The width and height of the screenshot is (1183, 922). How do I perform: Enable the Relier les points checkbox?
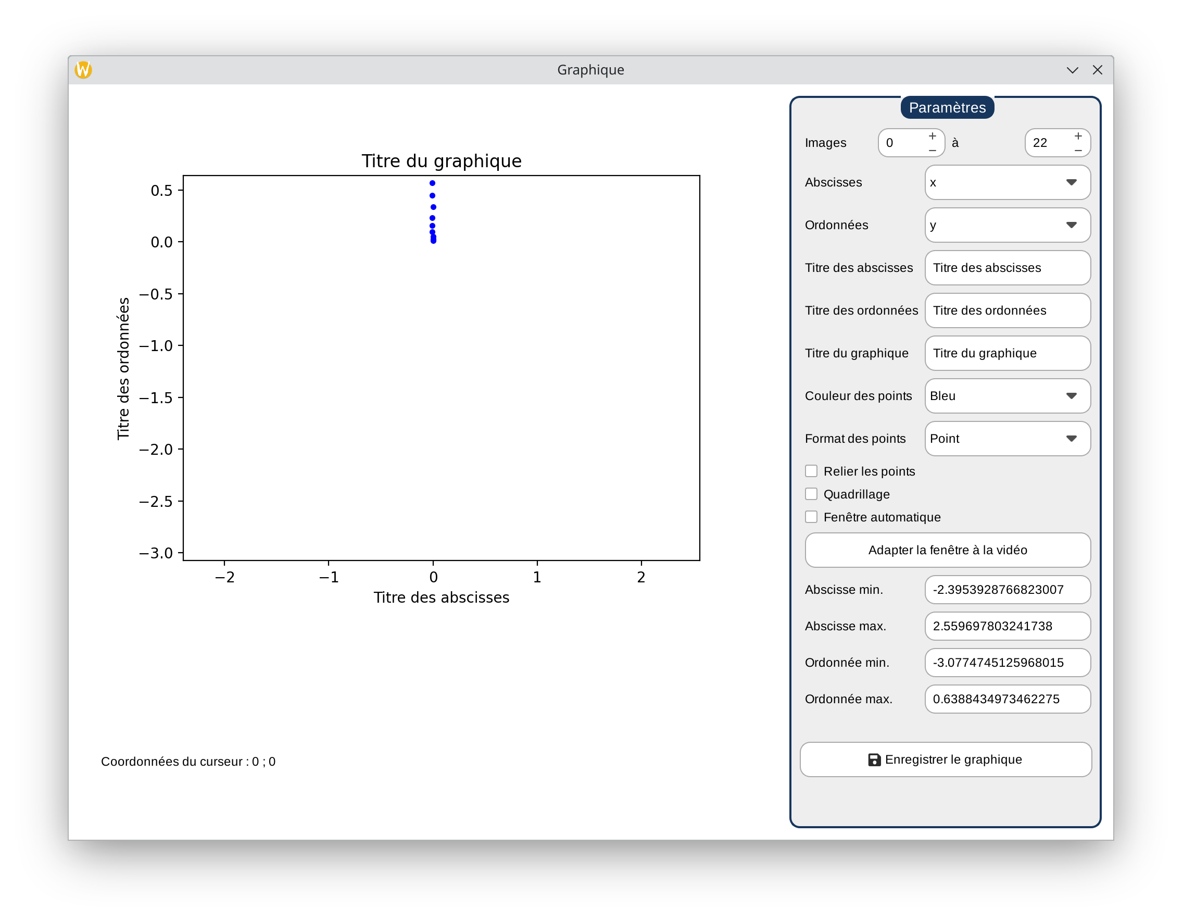(811, 471)
